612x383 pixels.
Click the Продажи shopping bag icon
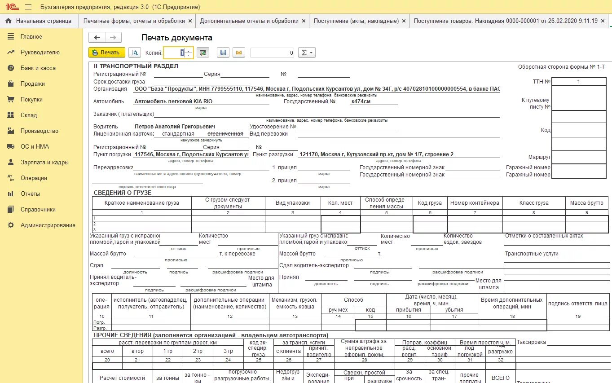pos(11,84)
